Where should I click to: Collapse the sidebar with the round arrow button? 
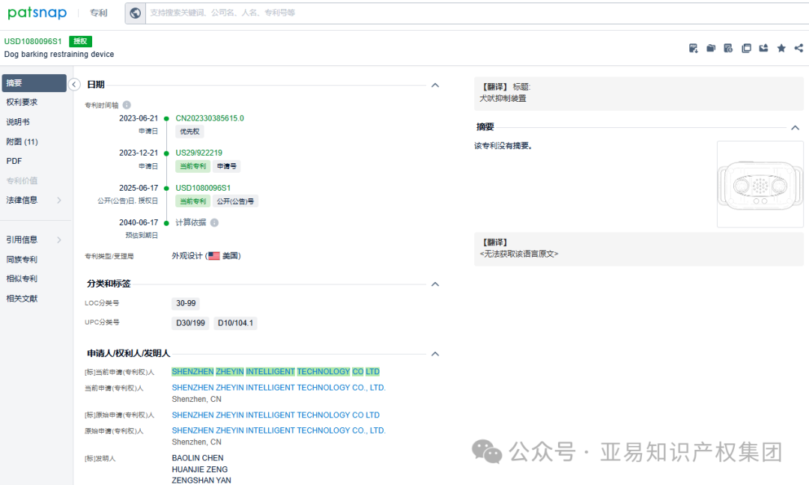point(74,85)
